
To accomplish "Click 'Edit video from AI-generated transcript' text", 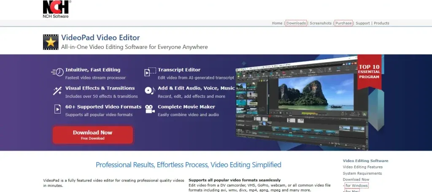I will point(196,78).
